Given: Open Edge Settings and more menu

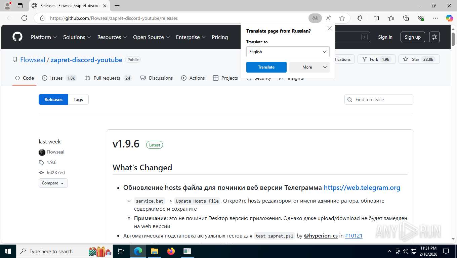Looking at the screenshot, I should tap(435, 18).
